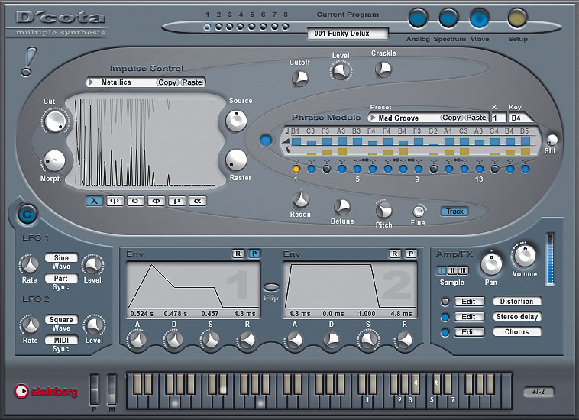Click the modulation M wheel
Screen dimensions: 579x420
point(112,389)
